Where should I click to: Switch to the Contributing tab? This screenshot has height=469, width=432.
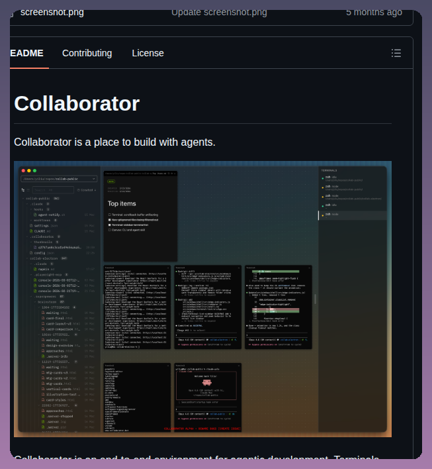point(87,53)
